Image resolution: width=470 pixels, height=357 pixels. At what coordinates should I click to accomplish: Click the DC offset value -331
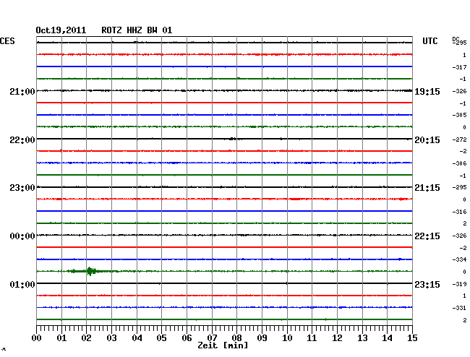click(459, 308)
